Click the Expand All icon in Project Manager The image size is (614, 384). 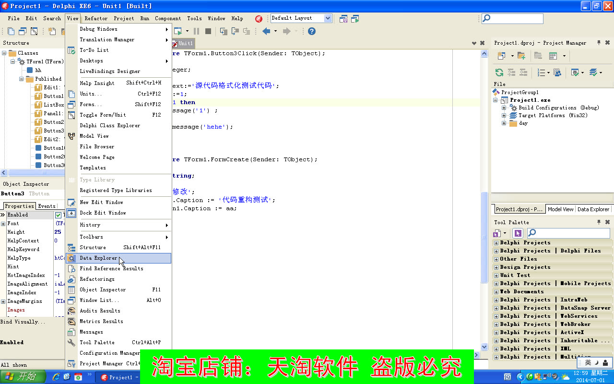coord(511,72)
